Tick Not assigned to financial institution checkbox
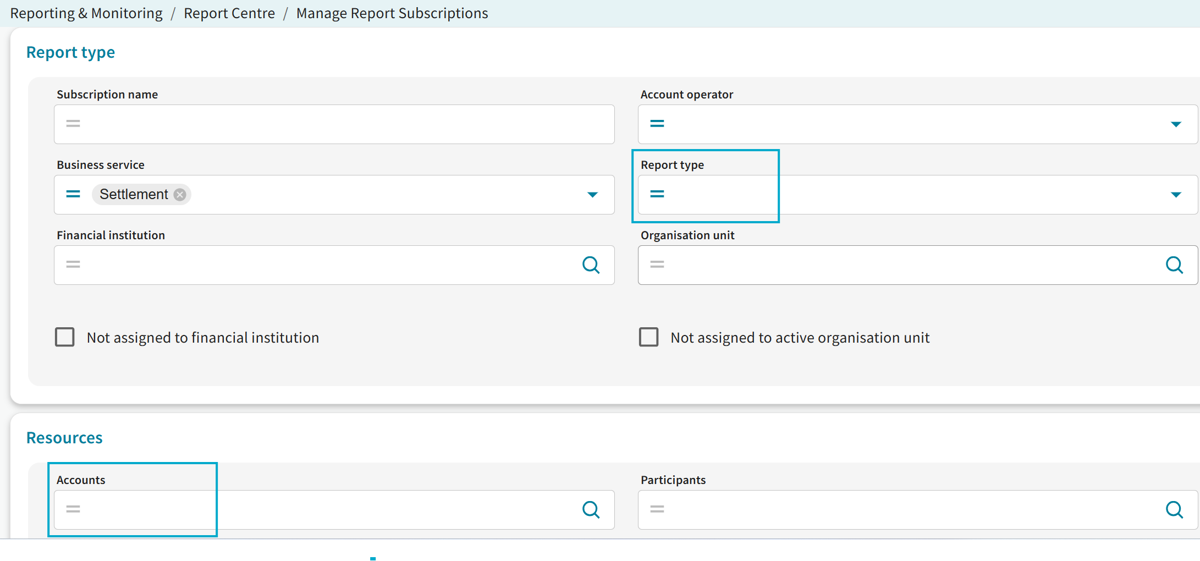The width and height of the screenshot is (1200, 561). pos(65,337)
